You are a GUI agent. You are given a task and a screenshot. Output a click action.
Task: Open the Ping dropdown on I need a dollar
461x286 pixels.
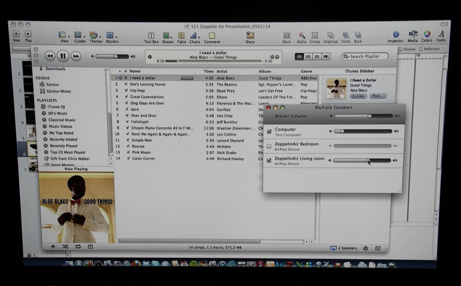187,78
